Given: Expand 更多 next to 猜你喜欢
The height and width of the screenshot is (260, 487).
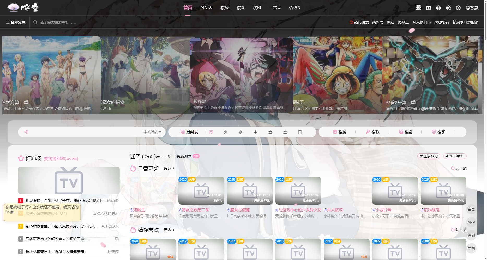Looking at the screenshot, I should 169,230.
